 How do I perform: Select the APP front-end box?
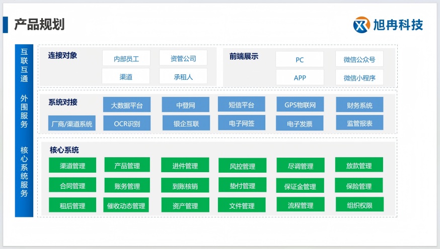(300, 78)
